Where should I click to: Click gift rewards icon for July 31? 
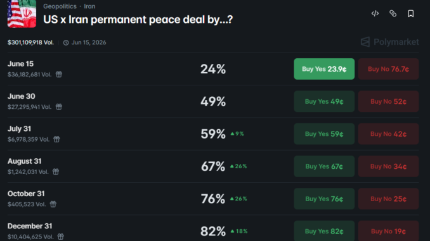tap(56, 139)
